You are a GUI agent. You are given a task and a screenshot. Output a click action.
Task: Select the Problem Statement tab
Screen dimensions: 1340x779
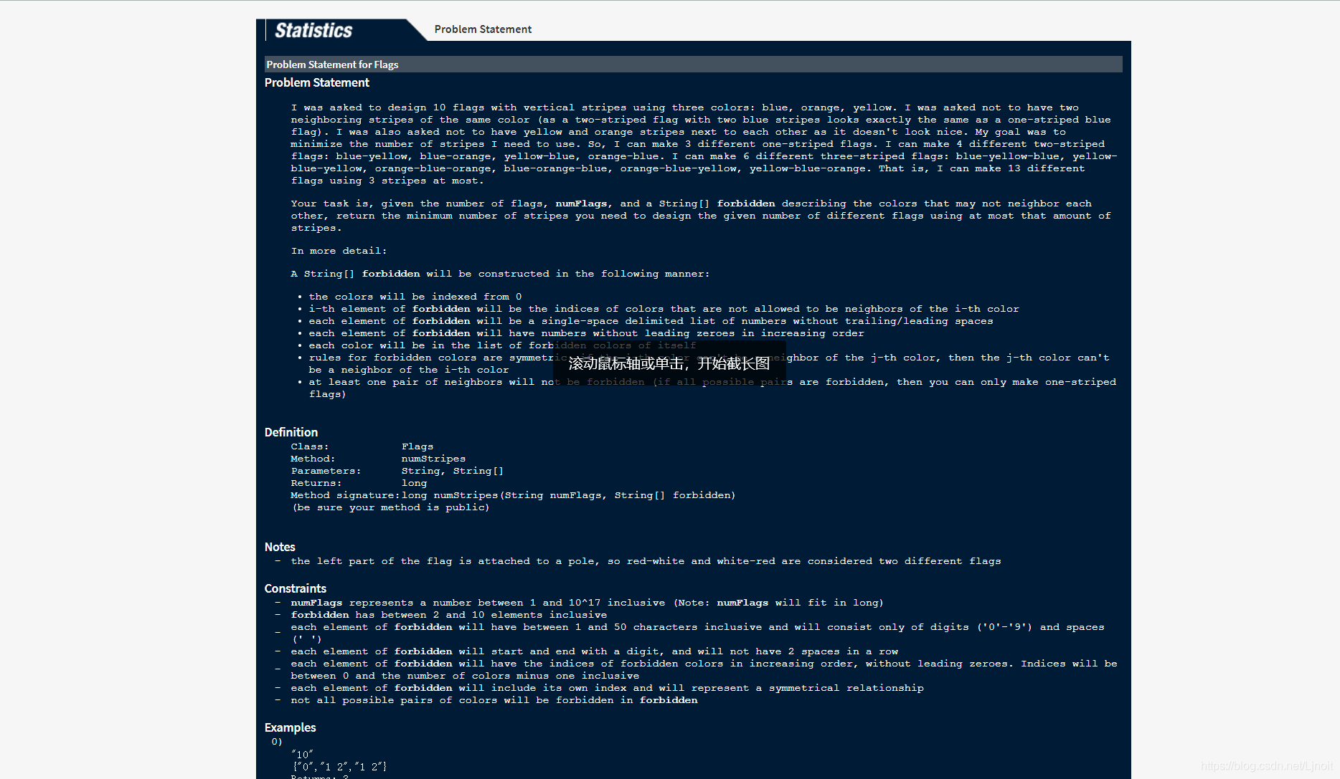[483, 29]
